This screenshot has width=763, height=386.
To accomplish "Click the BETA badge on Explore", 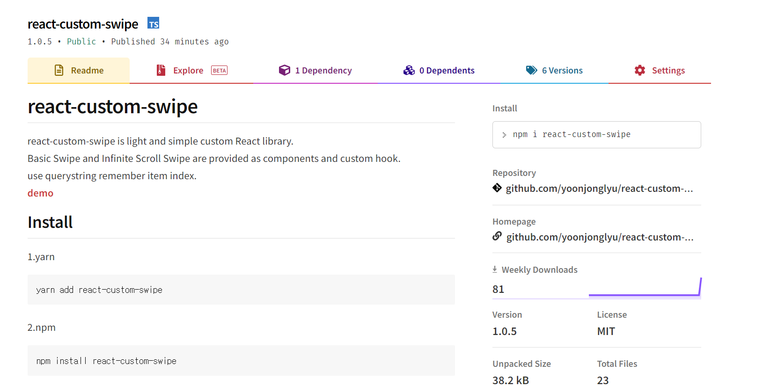I will click(219, 71).
